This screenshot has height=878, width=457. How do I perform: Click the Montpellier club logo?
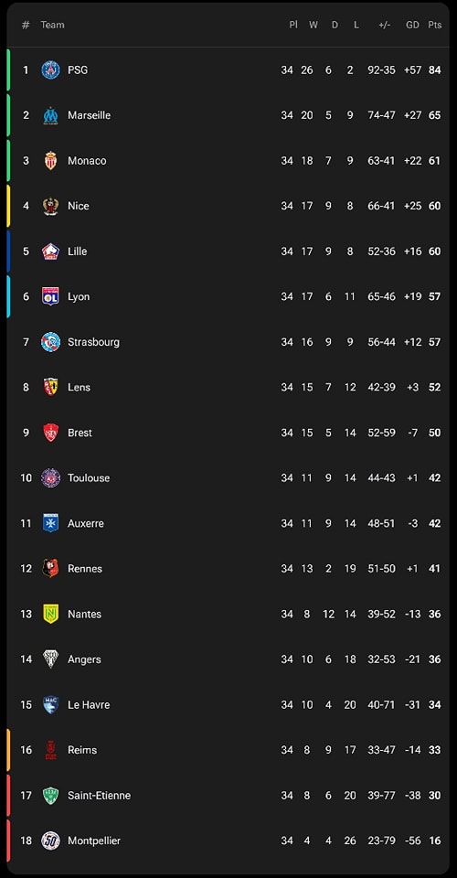50,841
